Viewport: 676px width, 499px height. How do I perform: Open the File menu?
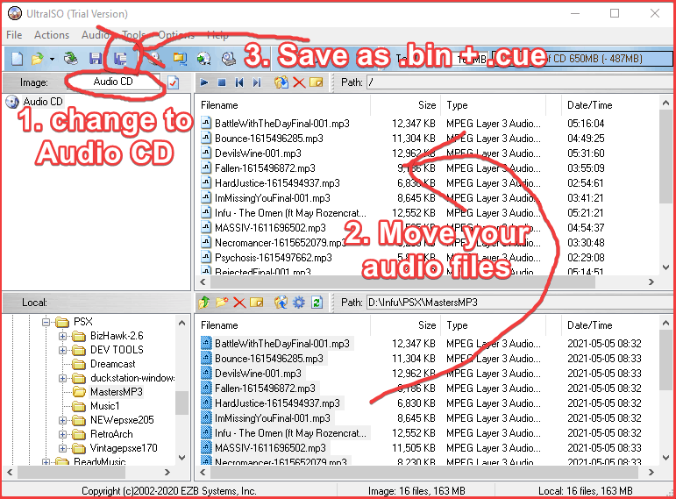pyautogui.click(x=14, y=35)
